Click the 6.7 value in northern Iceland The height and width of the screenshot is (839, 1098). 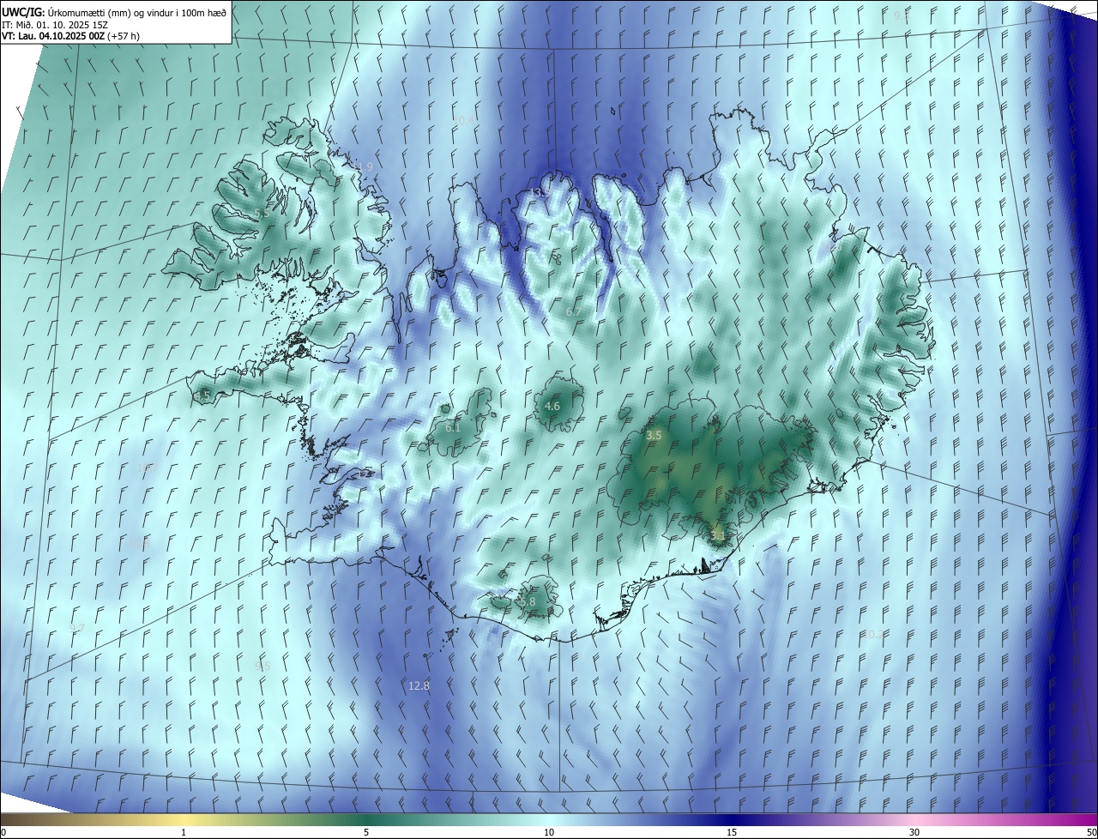click(x=574, y=311)
